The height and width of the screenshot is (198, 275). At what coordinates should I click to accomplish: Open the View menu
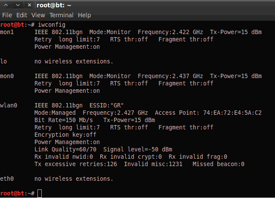tap(38, 15)
